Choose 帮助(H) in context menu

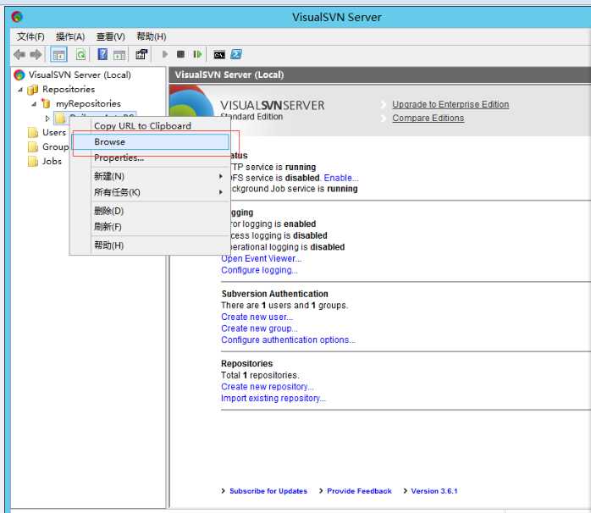pyautogui.click(x=151, y=245)
